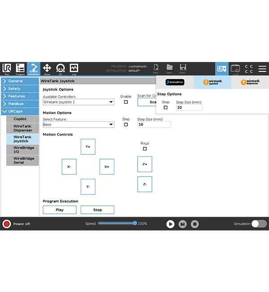Open the I/O icon in header

(x=61, y=69)
